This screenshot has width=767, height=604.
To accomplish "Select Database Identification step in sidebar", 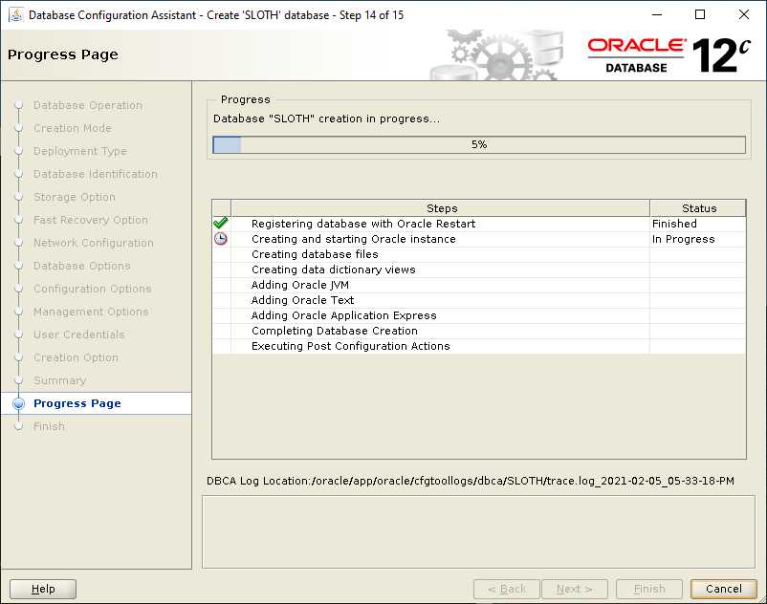I will 96,174.
